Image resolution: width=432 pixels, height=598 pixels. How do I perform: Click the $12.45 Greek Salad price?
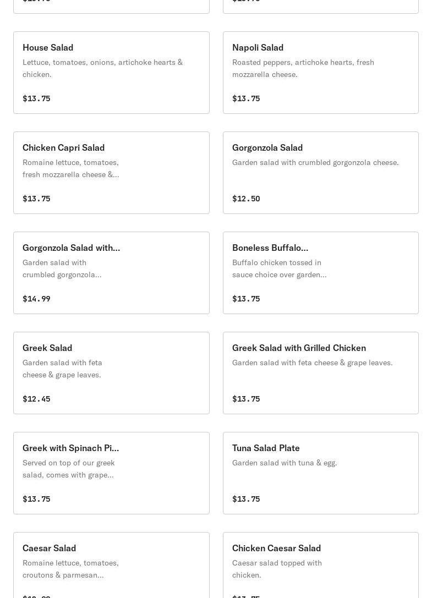tap(36, 399)
